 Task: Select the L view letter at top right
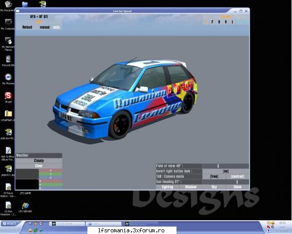(x=233, y=22)
